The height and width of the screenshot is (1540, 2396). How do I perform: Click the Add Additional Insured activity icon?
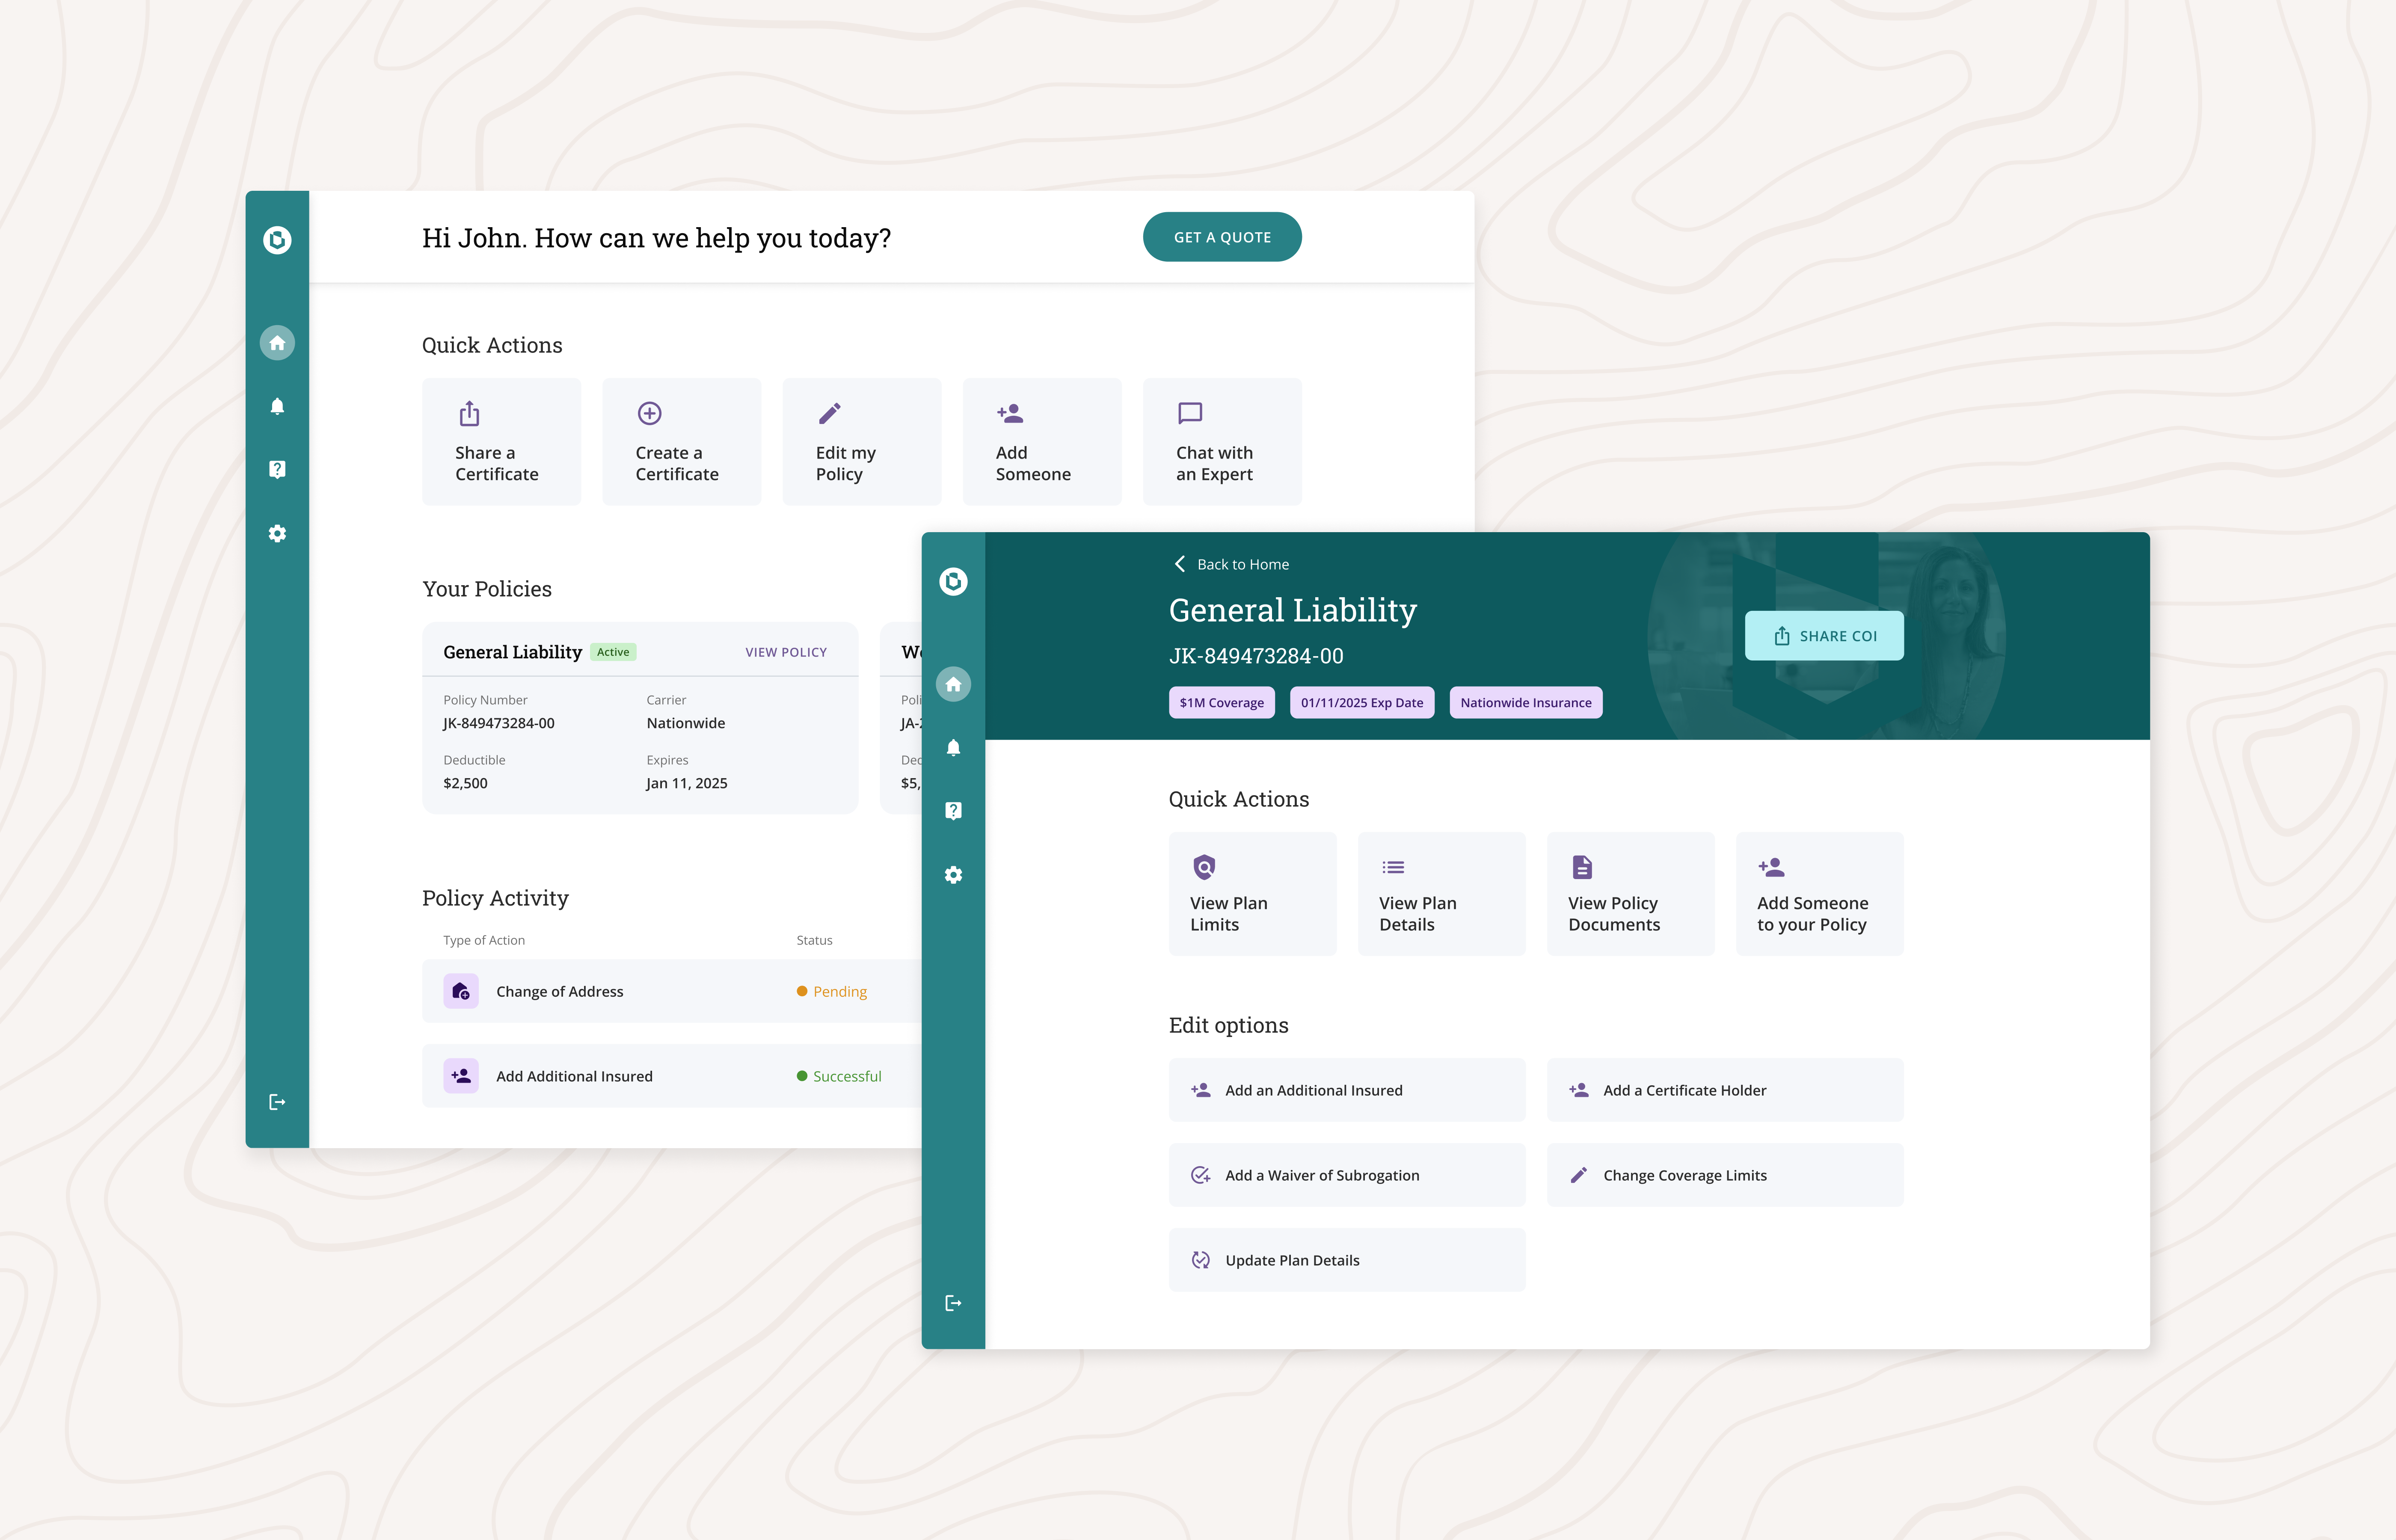point(461,1076)
